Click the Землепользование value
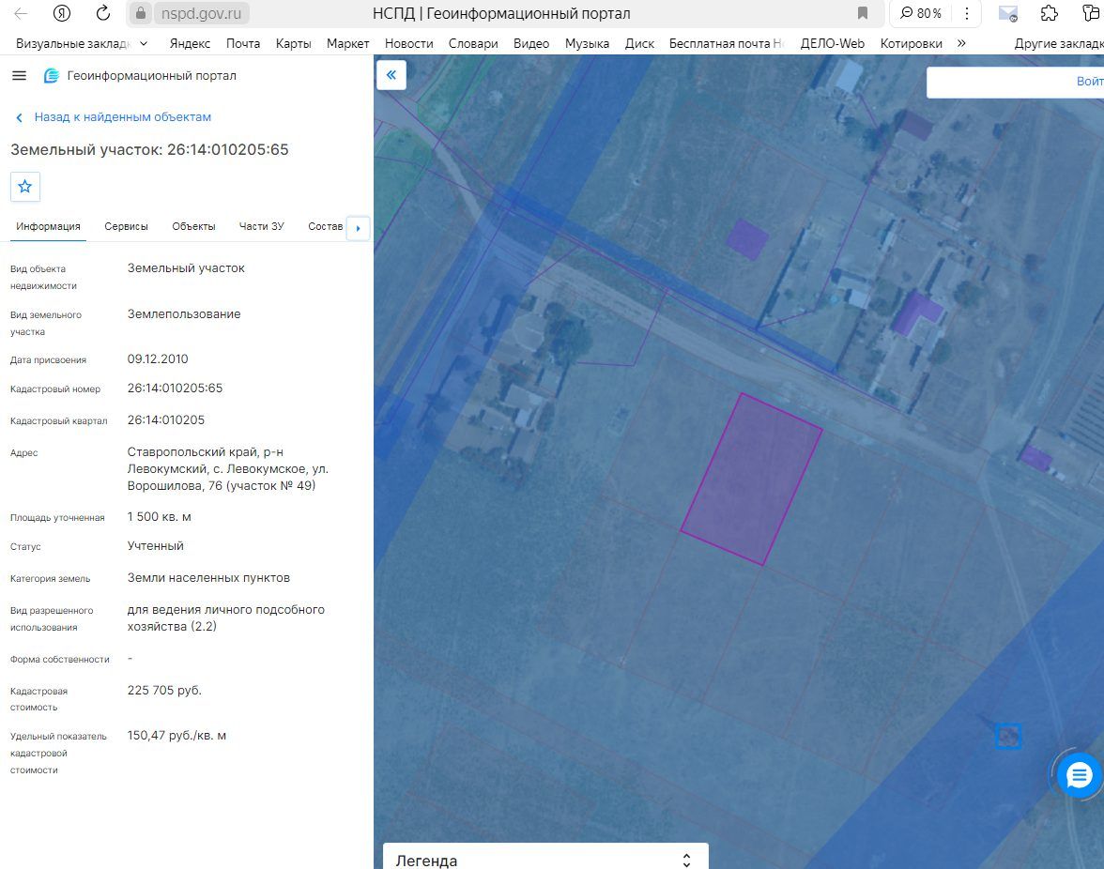The height and width of the screenshot is (869, 1104). click(184, 313)
